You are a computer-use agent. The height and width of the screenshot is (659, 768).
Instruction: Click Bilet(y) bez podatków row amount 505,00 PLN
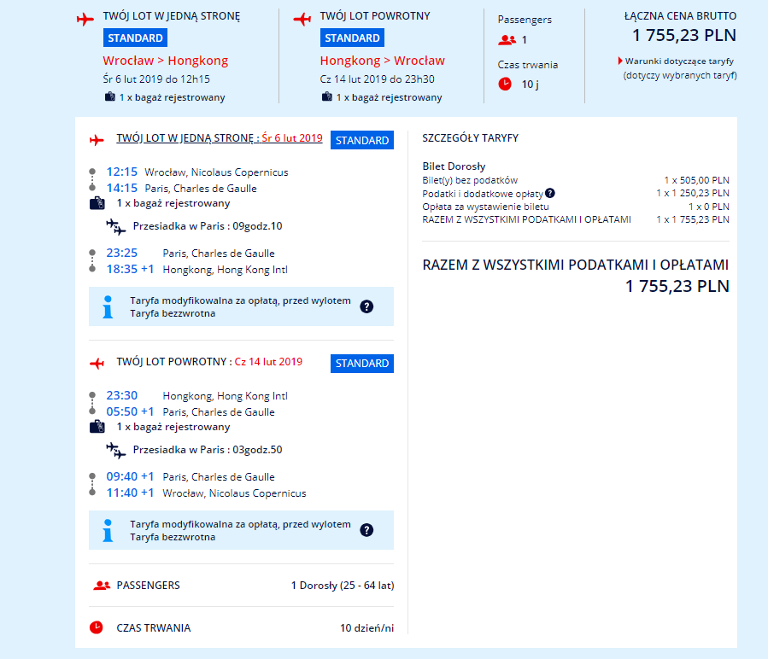696,180
